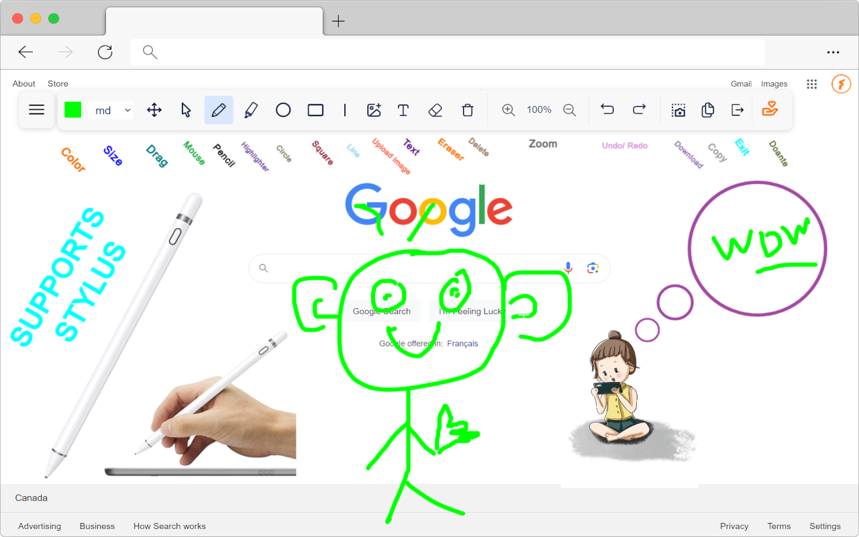859x537 pixels.
Task: Select the Eraser tool
Action: tap(436, 110)
